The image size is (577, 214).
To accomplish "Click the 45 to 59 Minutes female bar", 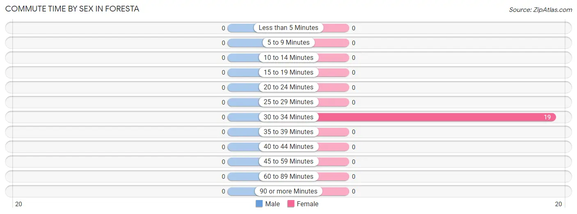I will (333, 162).
